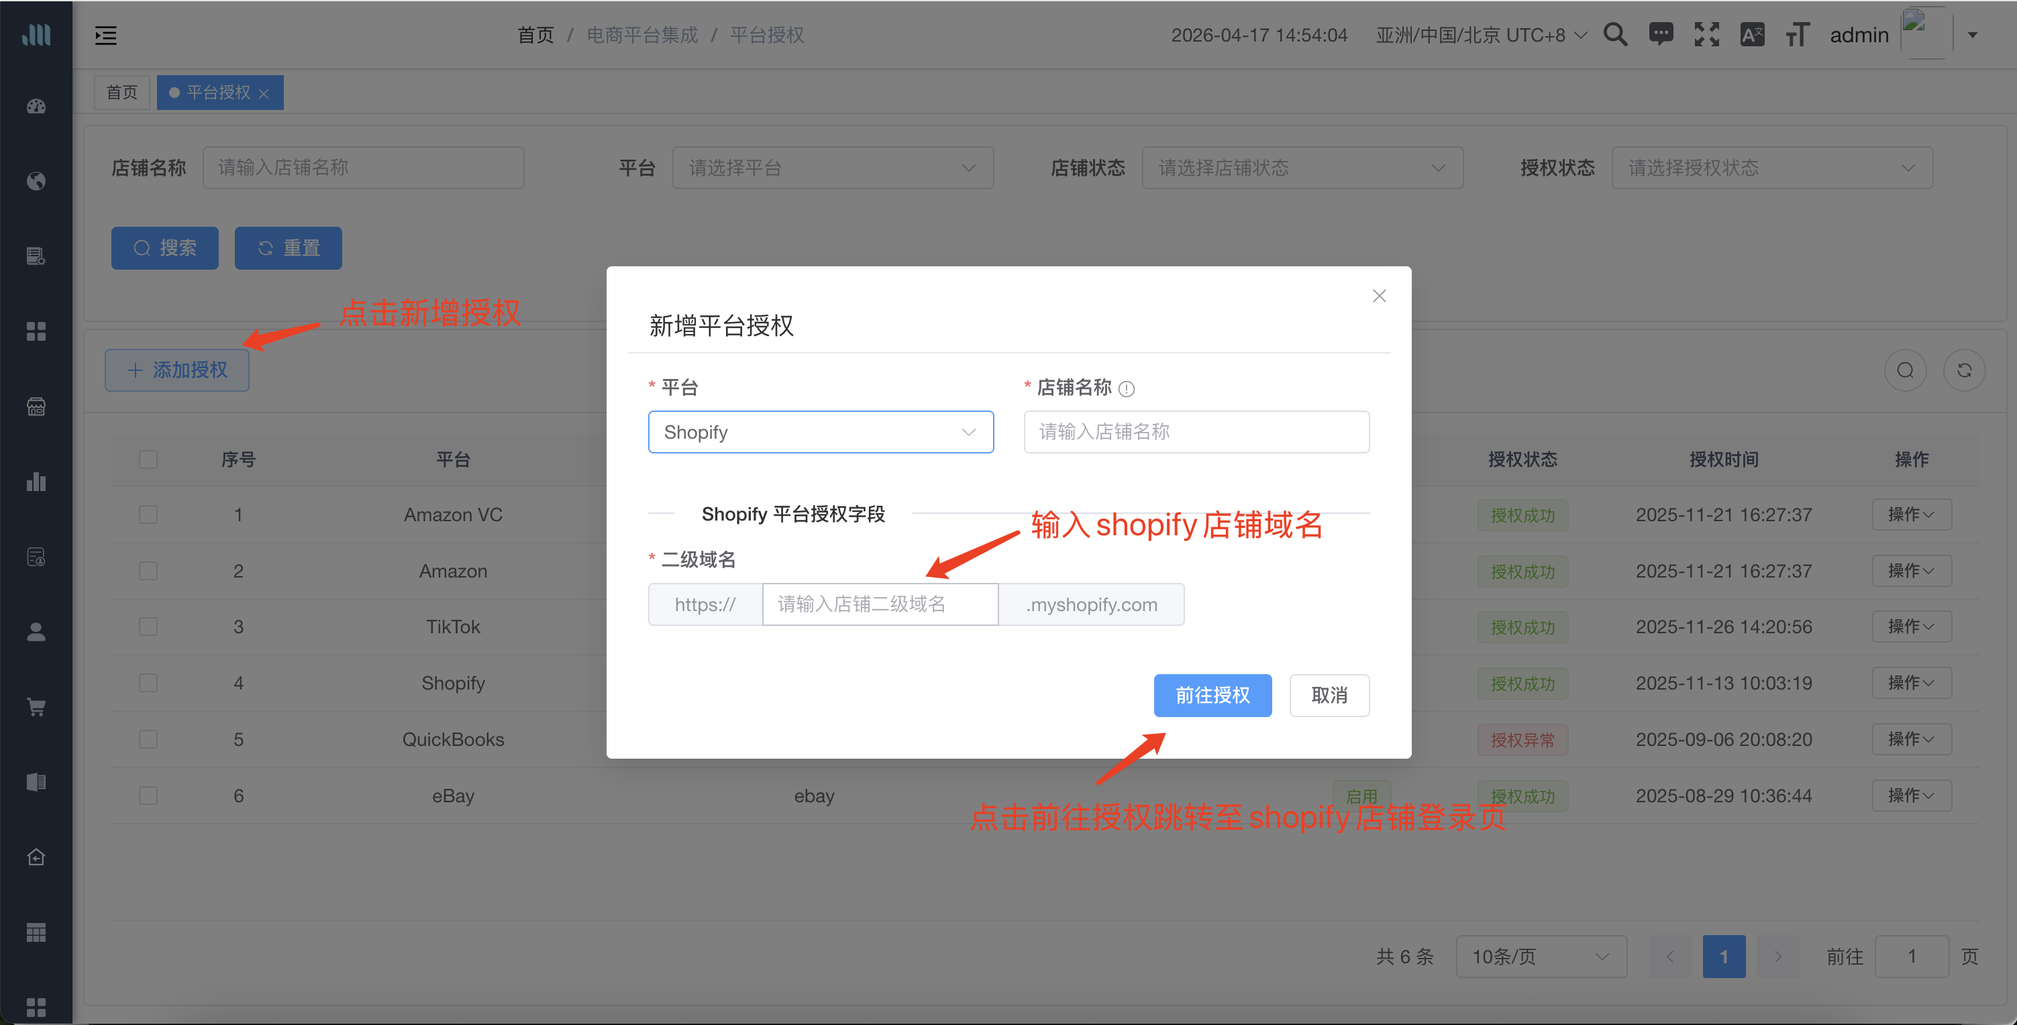Click the next page arrow

pyautogui.click(x=1777, y=956)
